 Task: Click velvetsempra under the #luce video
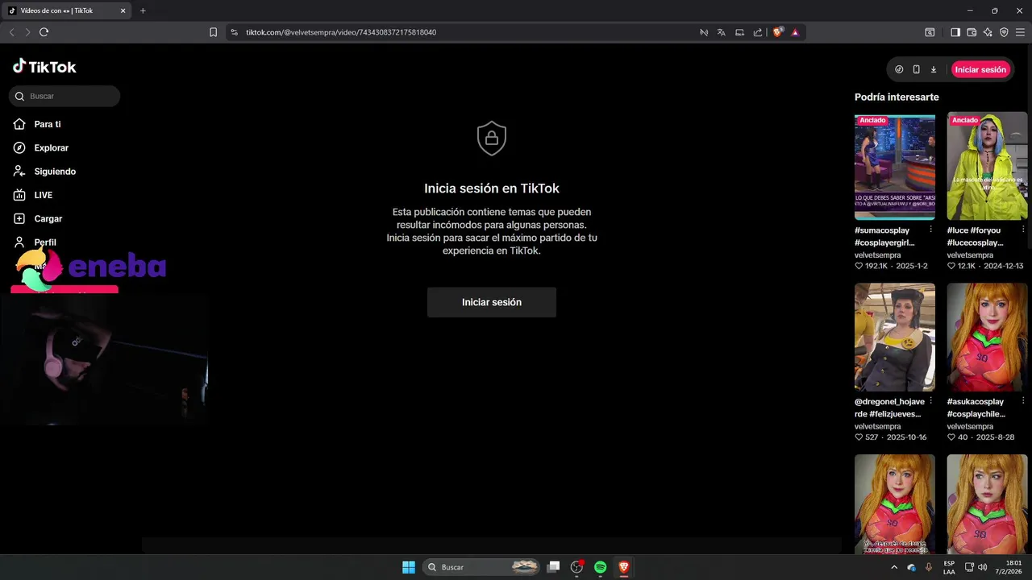coord(970,255)
